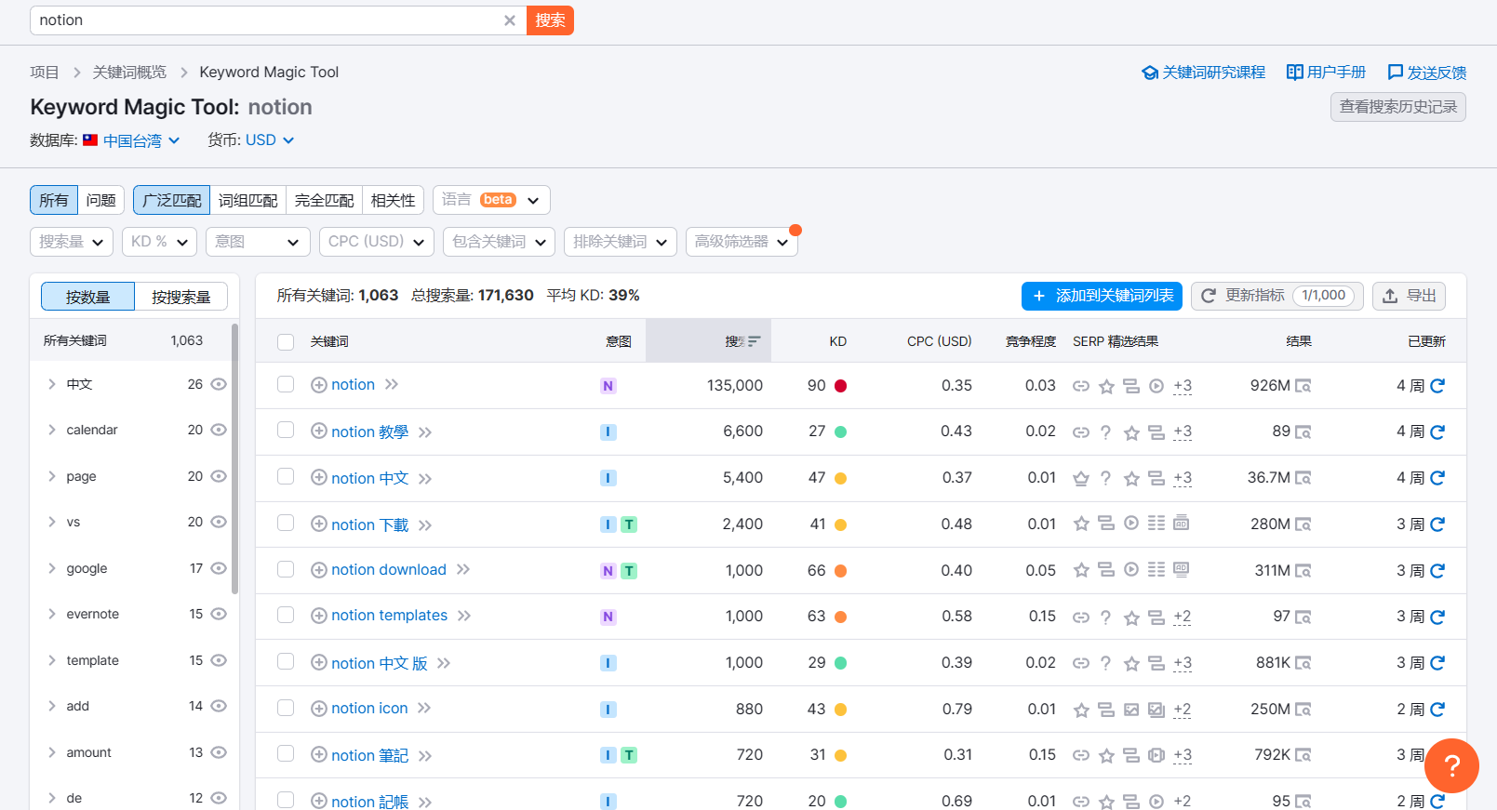
Task: Switch to 完全匹配 match tab
Action: pyautogui.click(x=324, y=200)
